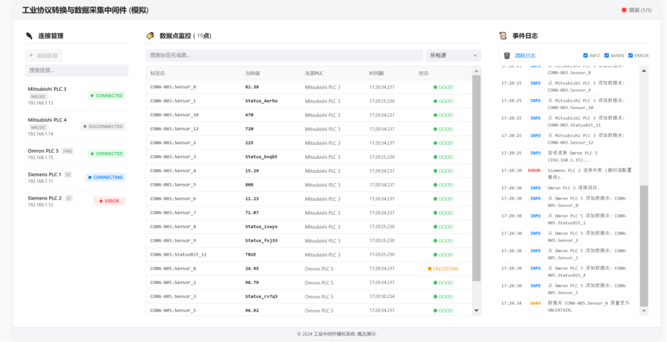667x342 pixels.
Task: Click the Siemens PLC 2 连接失败 error log entry
Action: tap(569, 174)
